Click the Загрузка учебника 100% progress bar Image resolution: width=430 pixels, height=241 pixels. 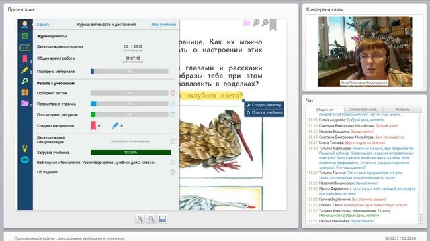(131, 153)
